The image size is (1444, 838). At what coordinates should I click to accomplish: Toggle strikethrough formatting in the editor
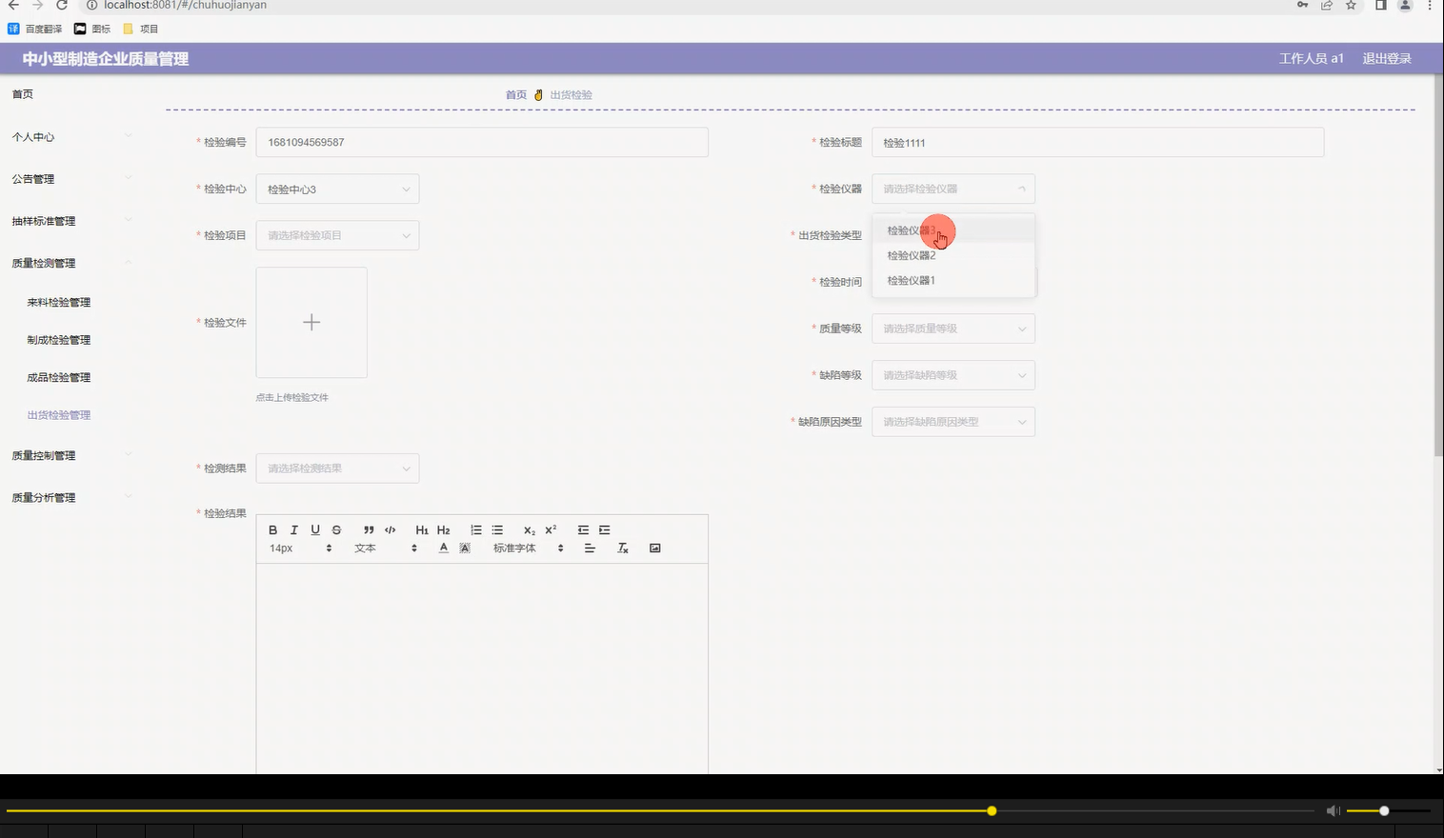pyautogui.click(x=336, y=529)
